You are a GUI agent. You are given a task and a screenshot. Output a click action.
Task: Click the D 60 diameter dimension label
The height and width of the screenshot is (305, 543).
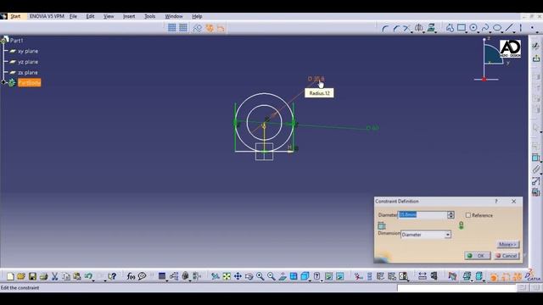click(x=372, y=128)
